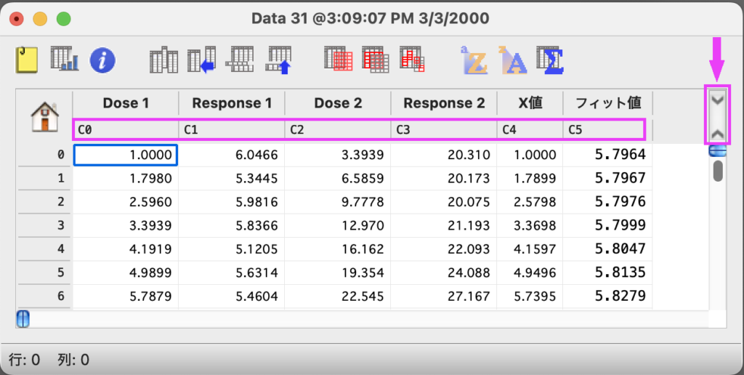Click the Home icon in table corner

click(44, 116)
